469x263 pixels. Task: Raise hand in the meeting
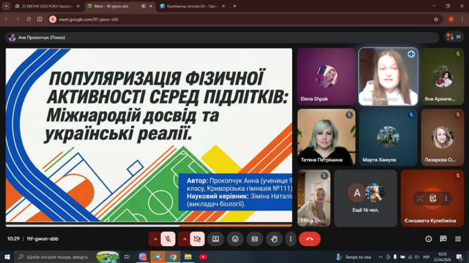point(273,239)
